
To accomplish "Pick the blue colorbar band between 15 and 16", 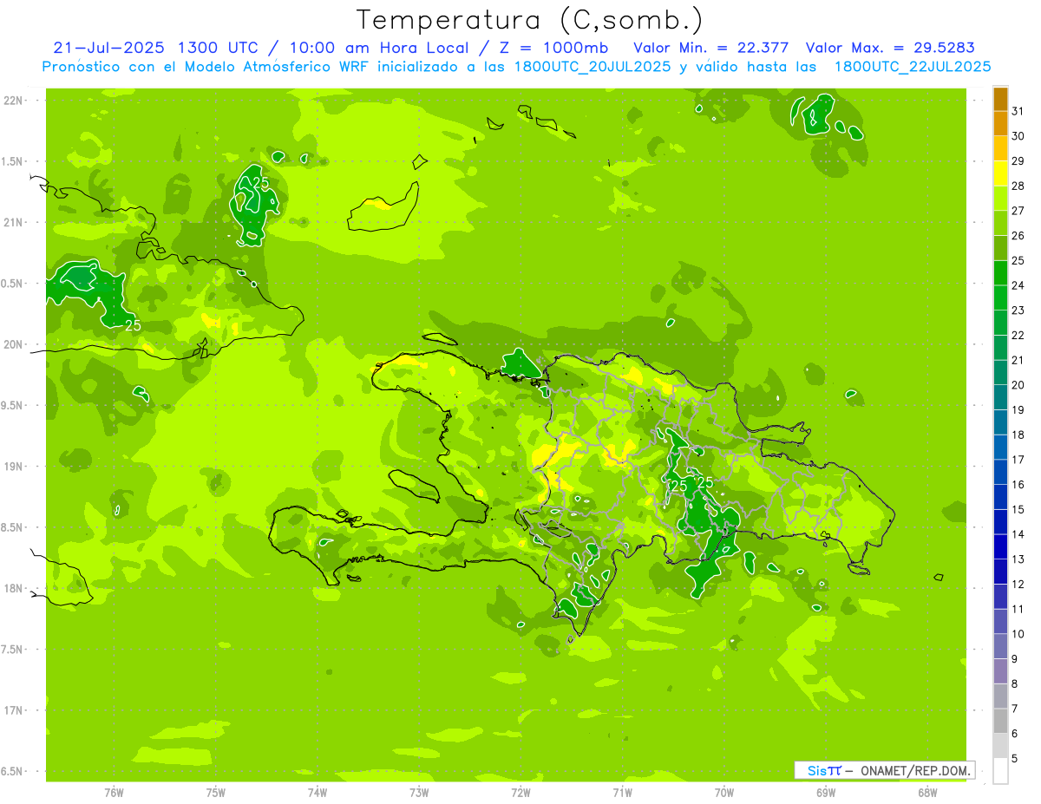I will click(x=1000, y=497).
